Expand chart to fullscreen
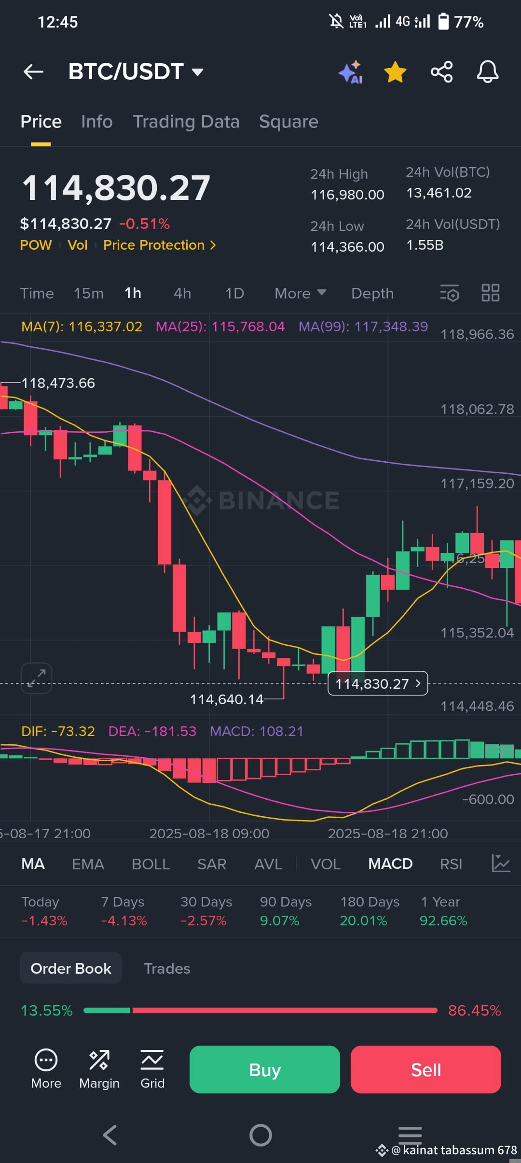521x1163 pixels. click(36, 678)
